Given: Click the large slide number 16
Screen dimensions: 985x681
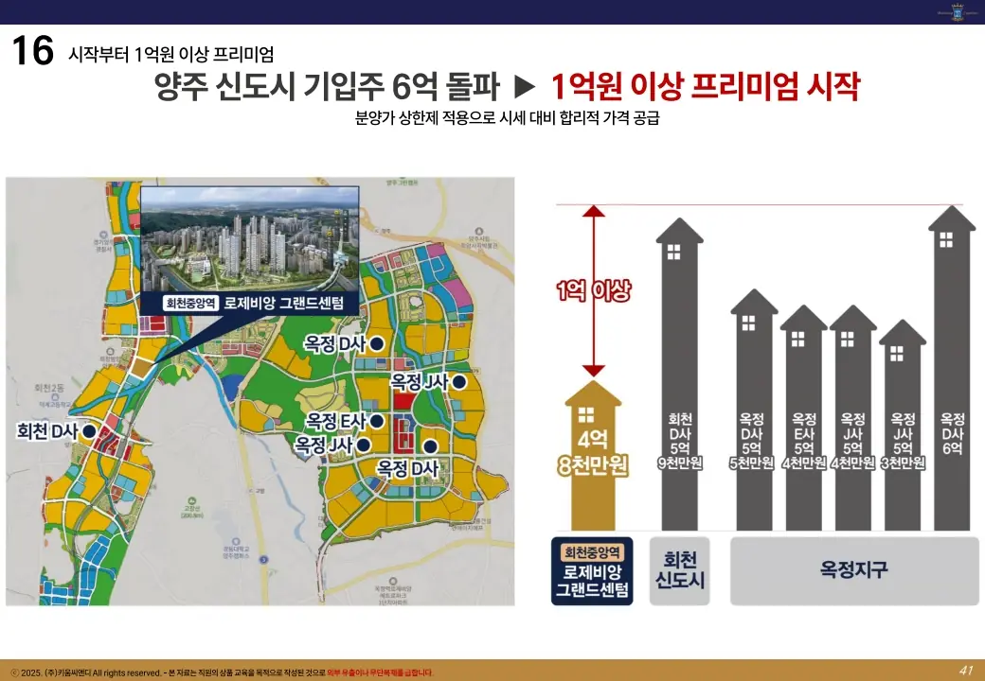Looking at the screenshot, I should pos(32,51).
